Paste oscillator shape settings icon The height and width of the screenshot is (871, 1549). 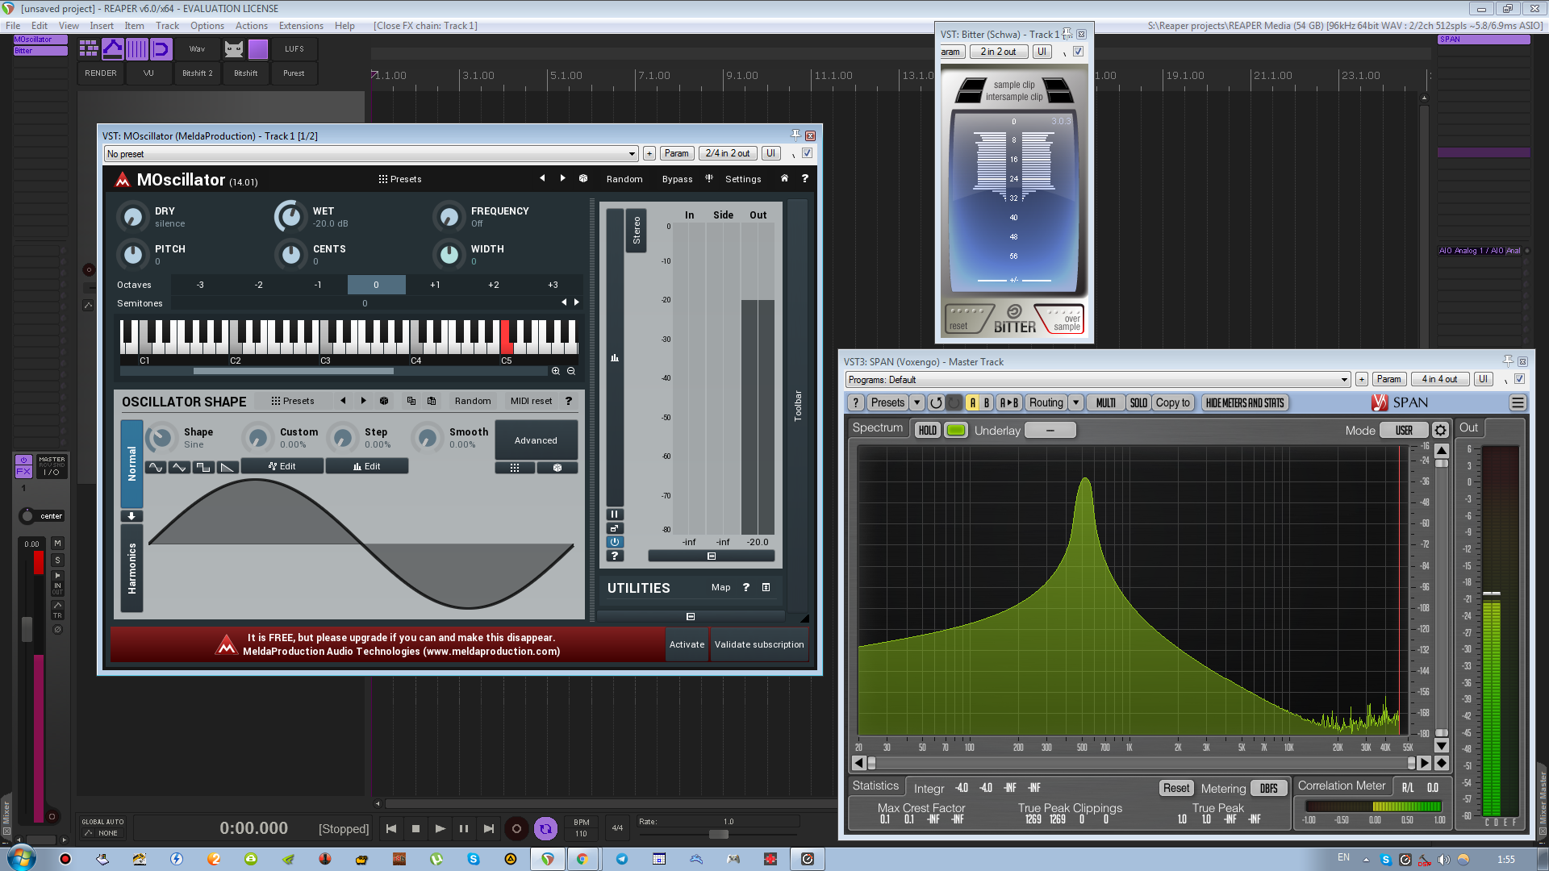tap(432, 401)
